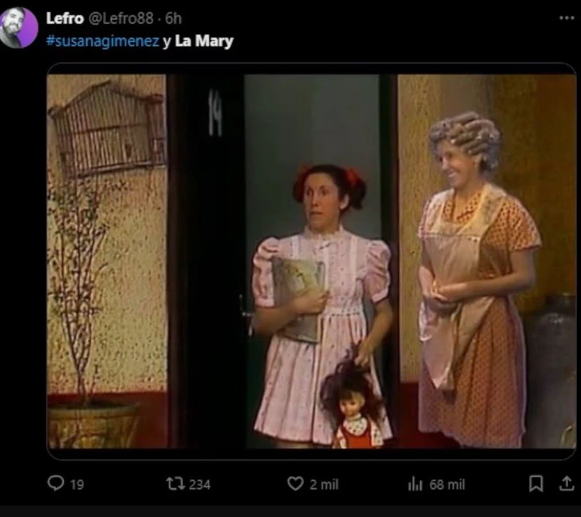Bookmark this tweet
The width and height of the screenshot is (581, 517).
coord(536,484)
